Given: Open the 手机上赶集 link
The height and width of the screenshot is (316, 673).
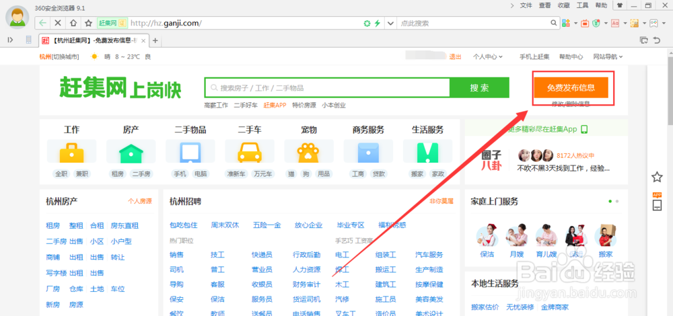Looking at the screenshot, I should 534,56.
